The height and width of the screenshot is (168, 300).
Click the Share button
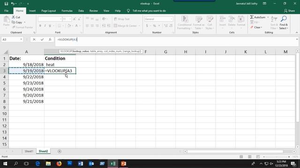[289, 11]
